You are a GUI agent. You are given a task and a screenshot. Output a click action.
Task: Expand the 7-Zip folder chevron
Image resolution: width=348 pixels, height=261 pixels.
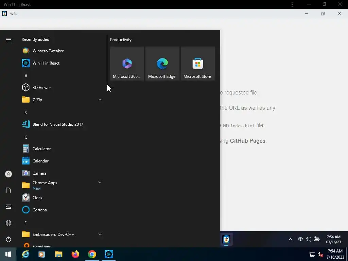(100, 100)
